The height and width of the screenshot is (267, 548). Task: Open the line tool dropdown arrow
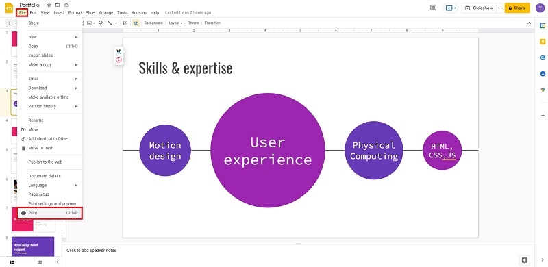click(116, 23)
